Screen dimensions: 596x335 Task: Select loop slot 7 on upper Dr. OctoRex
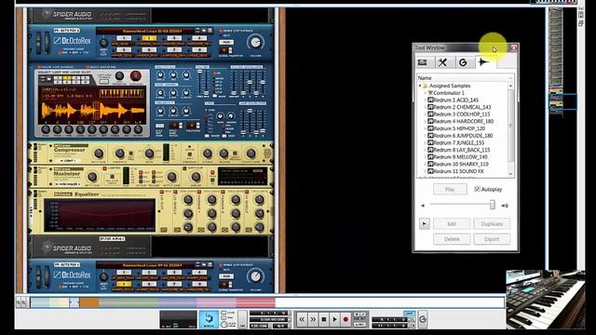[x=174, y=49]
